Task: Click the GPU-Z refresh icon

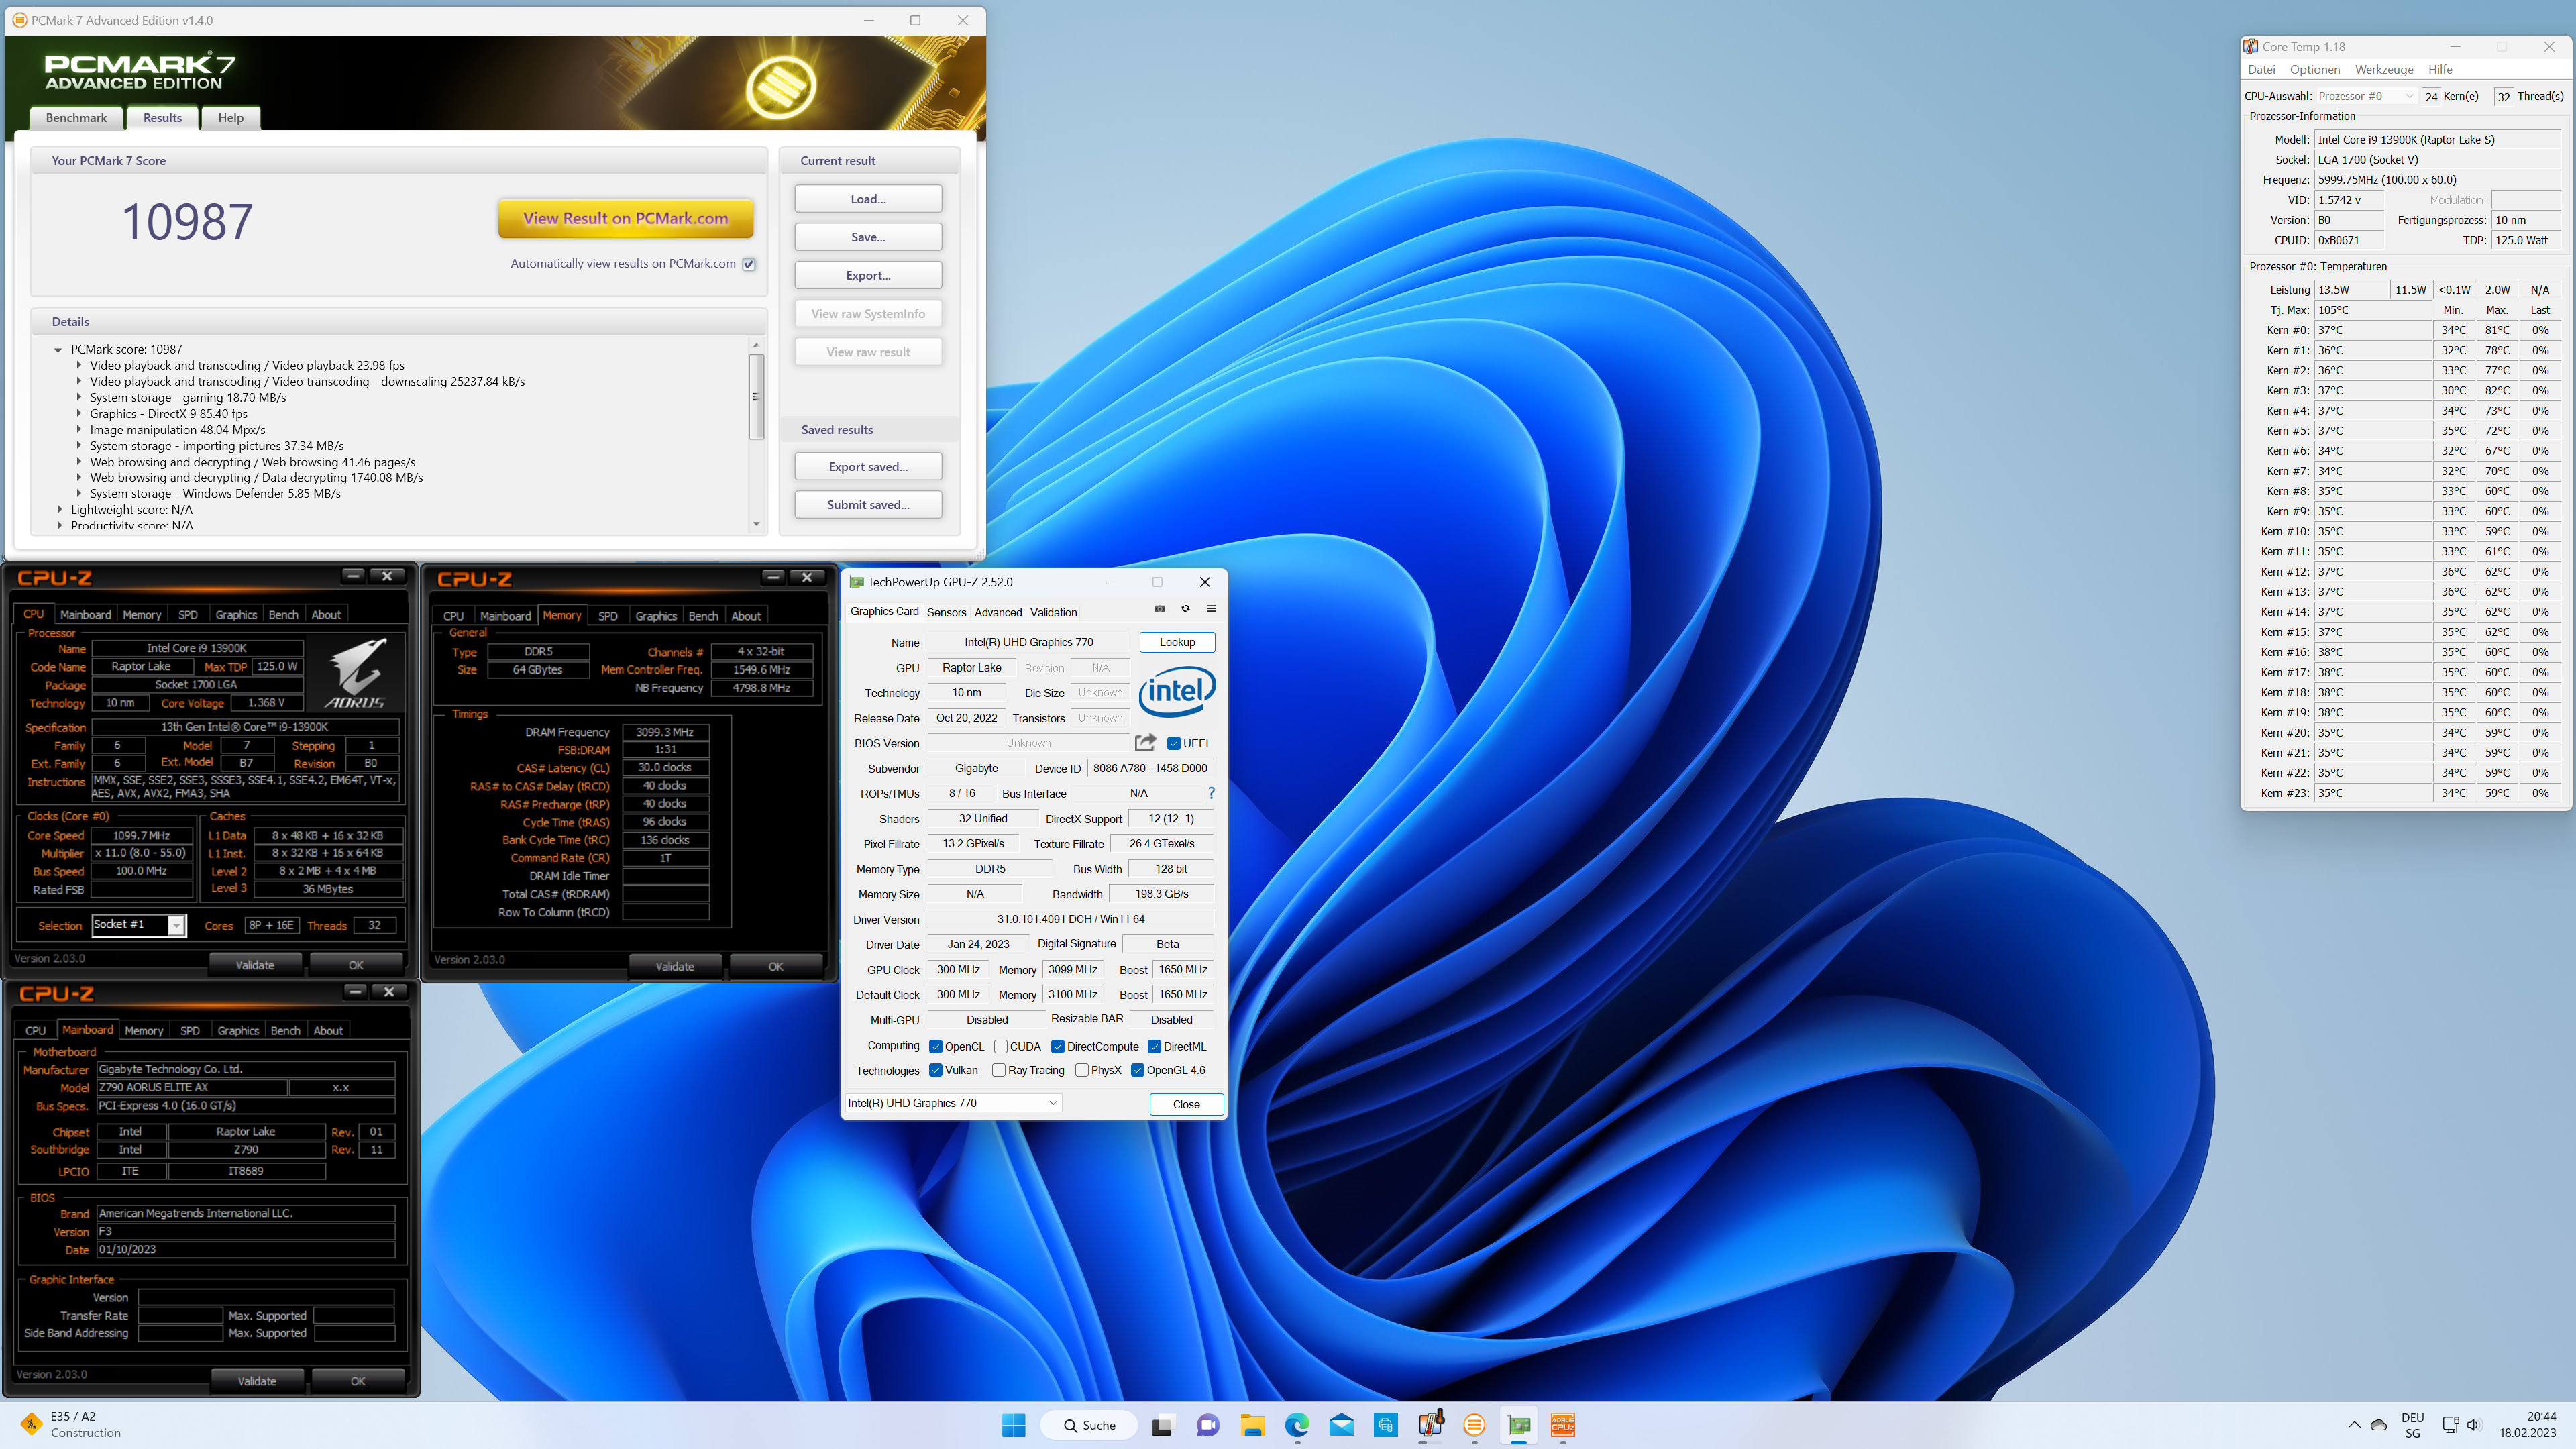Action: 1186,609
